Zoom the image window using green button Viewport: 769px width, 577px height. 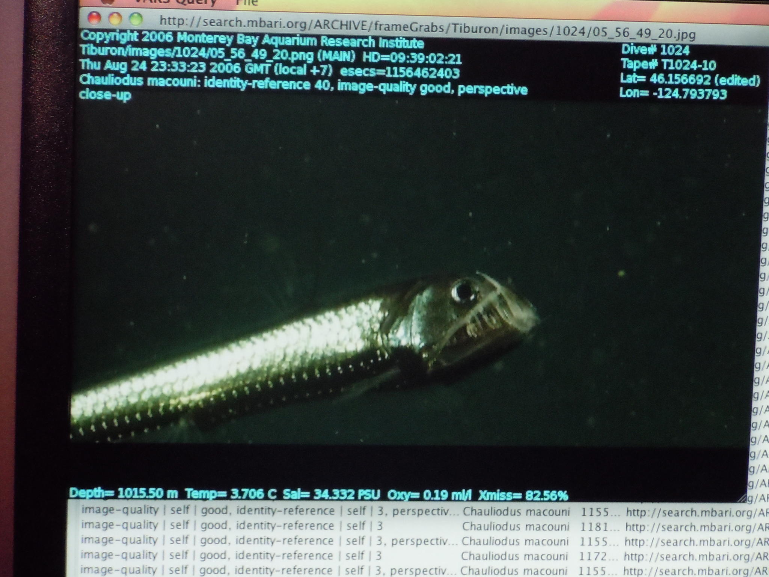(136, 18)
